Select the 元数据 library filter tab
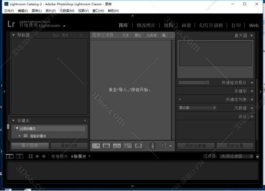This screenshot has width=265, height=191. click(x=151, y=35)
